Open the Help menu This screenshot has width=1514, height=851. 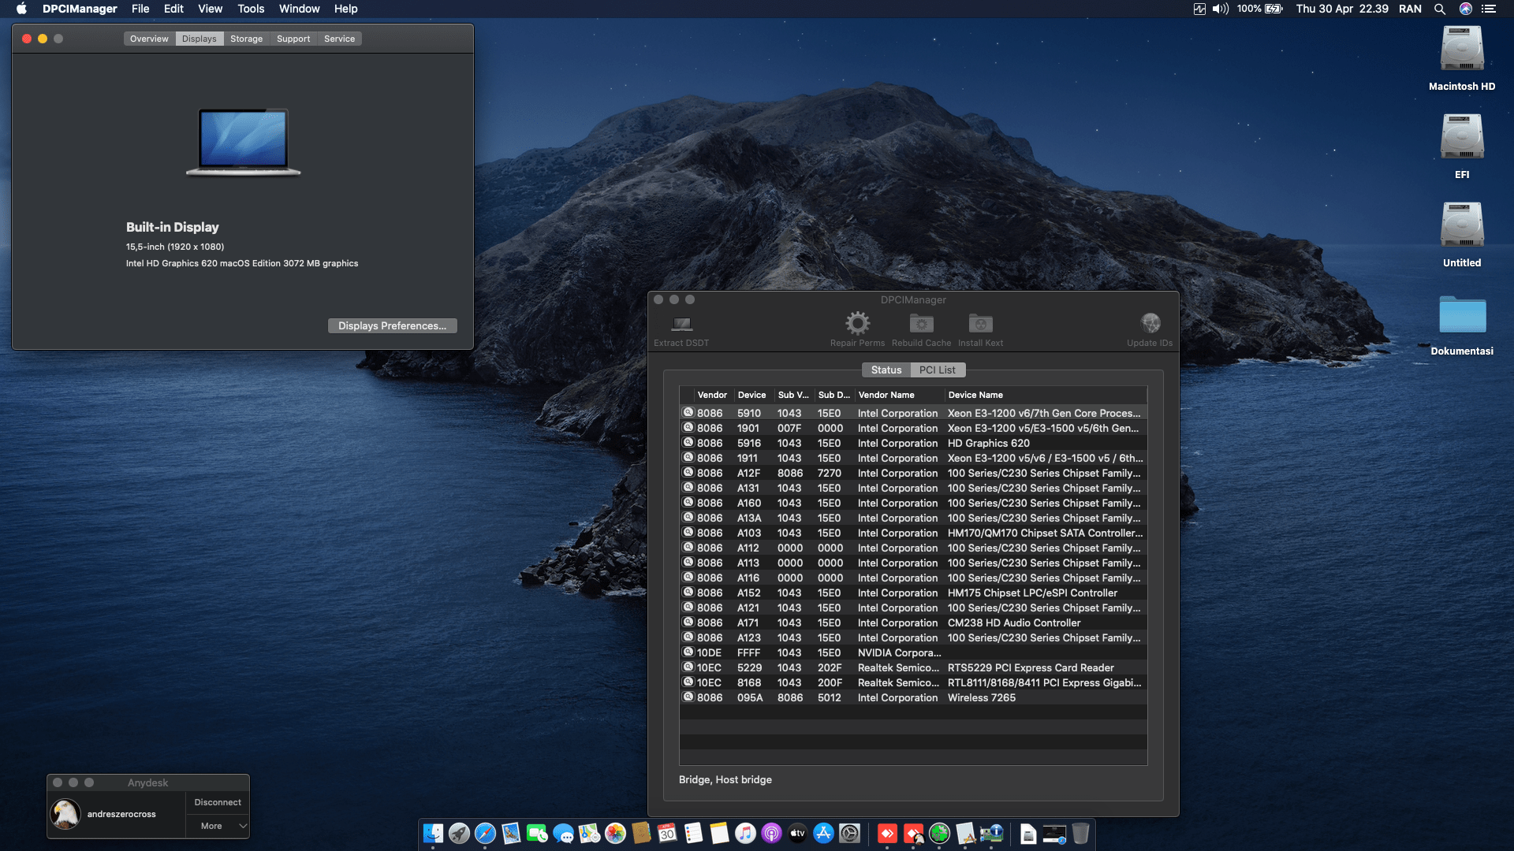click(x=345, y=9)
